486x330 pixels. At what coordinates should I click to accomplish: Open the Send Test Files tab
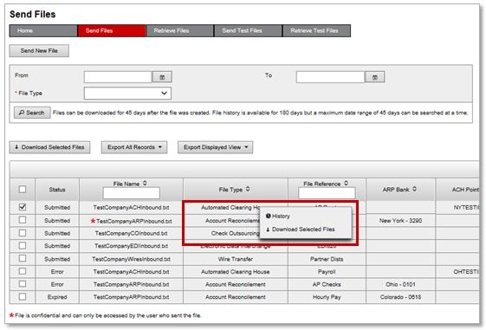click(x=249, y=30)
